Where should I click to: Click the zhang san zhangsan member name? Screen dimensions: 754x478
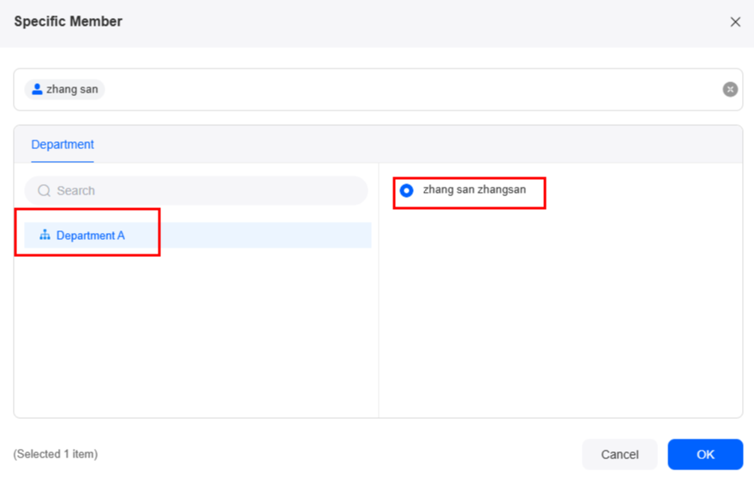click(474, 189)
